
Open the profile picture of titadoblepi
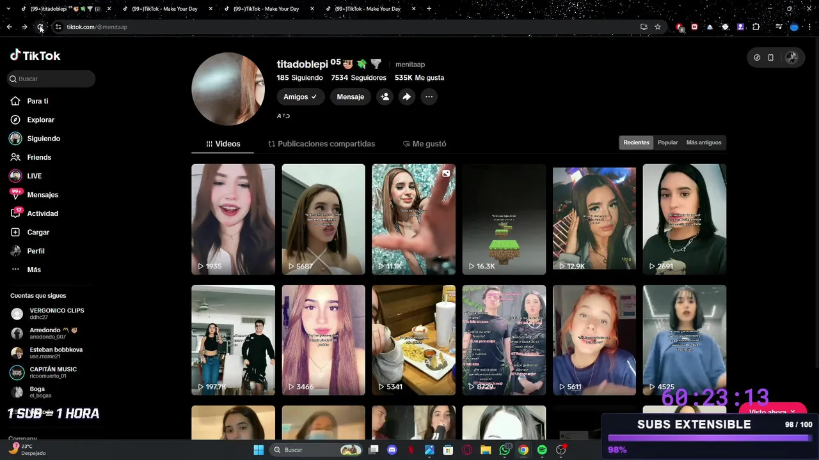coord(228,89)
